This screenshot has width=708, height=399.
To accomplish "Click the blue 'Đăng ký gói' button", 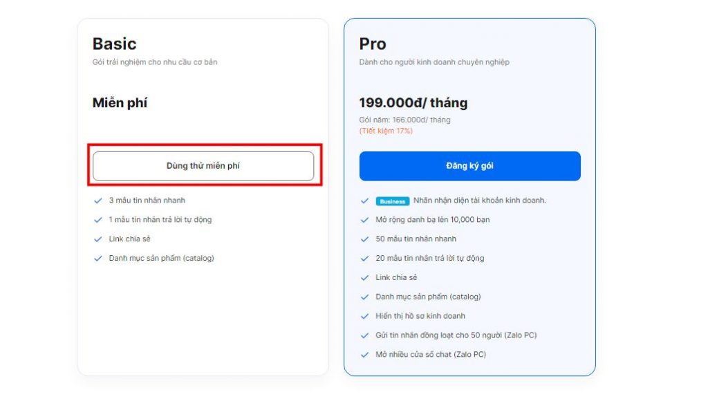I will click(469, 166).
